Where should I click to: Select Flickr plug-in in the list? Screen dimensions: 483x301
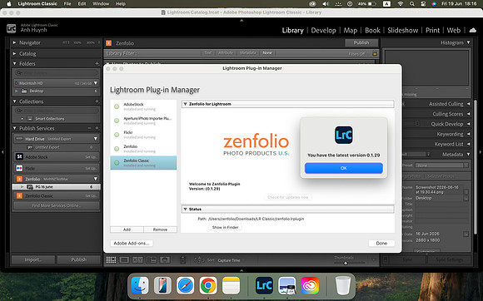[x=143, y=135]
